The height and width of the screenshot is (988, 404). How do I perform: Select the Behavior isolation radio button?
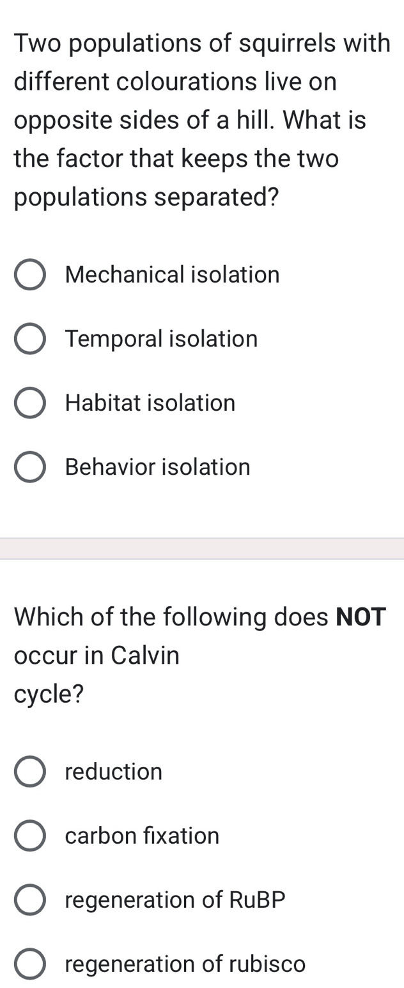(x=29, y=466)
